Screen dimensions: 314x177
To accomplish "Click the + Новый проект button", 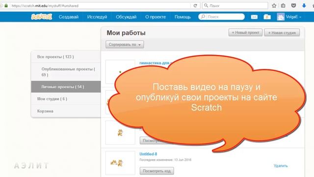I will tap(245, 32).
